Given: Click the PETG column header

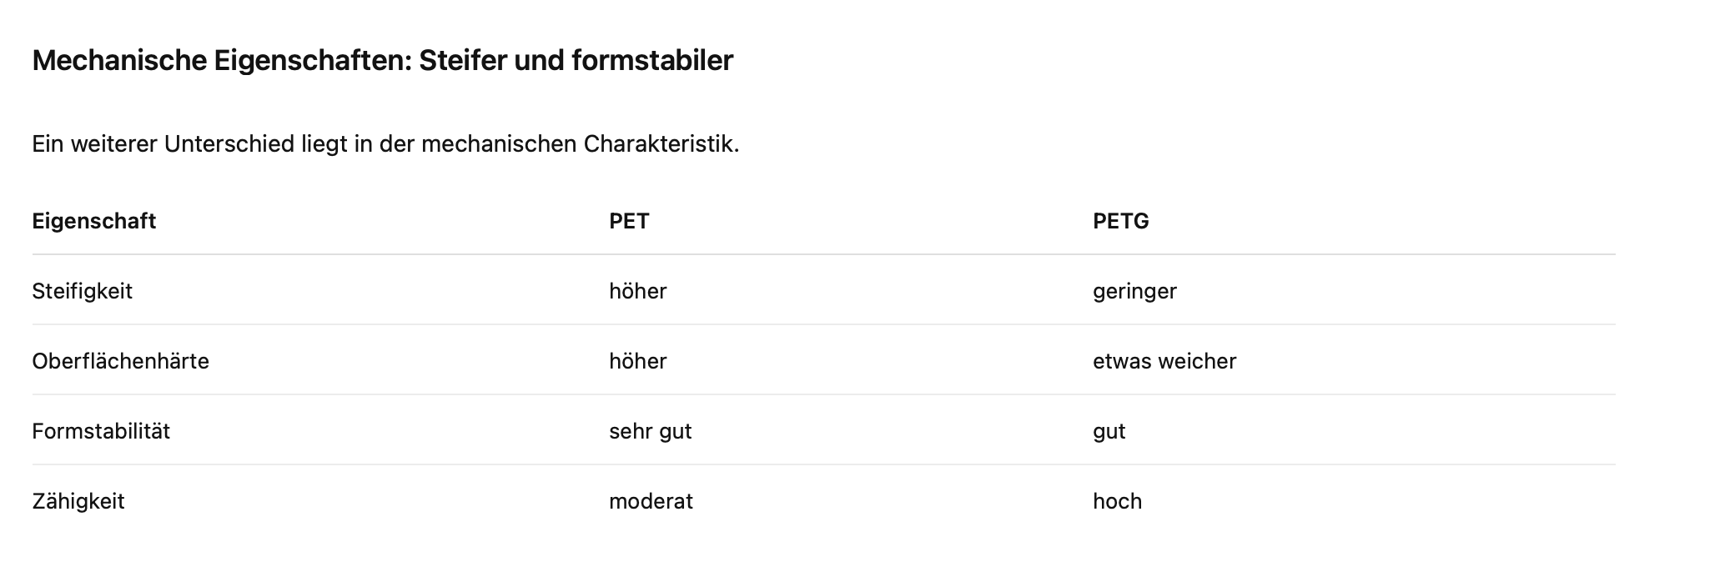Looking at the screenshot, I should click(1121, 221).
